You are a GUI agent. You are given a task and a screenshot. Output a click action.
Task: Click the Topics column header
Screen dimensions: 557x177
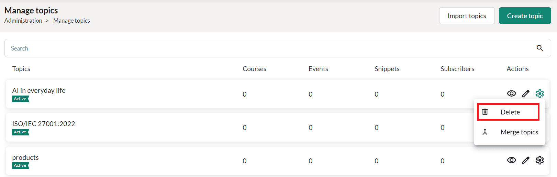tap(21, 69)
